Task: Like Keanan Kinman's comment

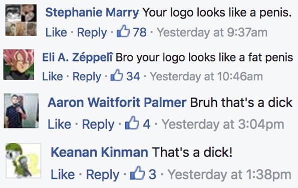Action: tap(63, 174)
